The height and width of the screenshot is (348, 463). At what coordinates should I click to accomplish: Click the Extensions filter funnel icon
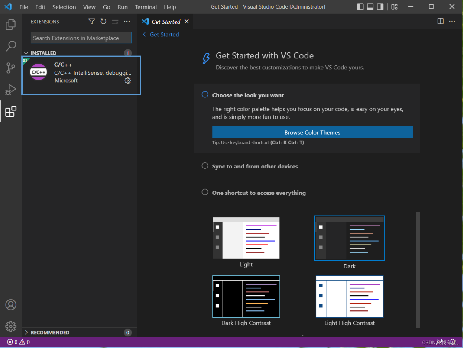92,21
